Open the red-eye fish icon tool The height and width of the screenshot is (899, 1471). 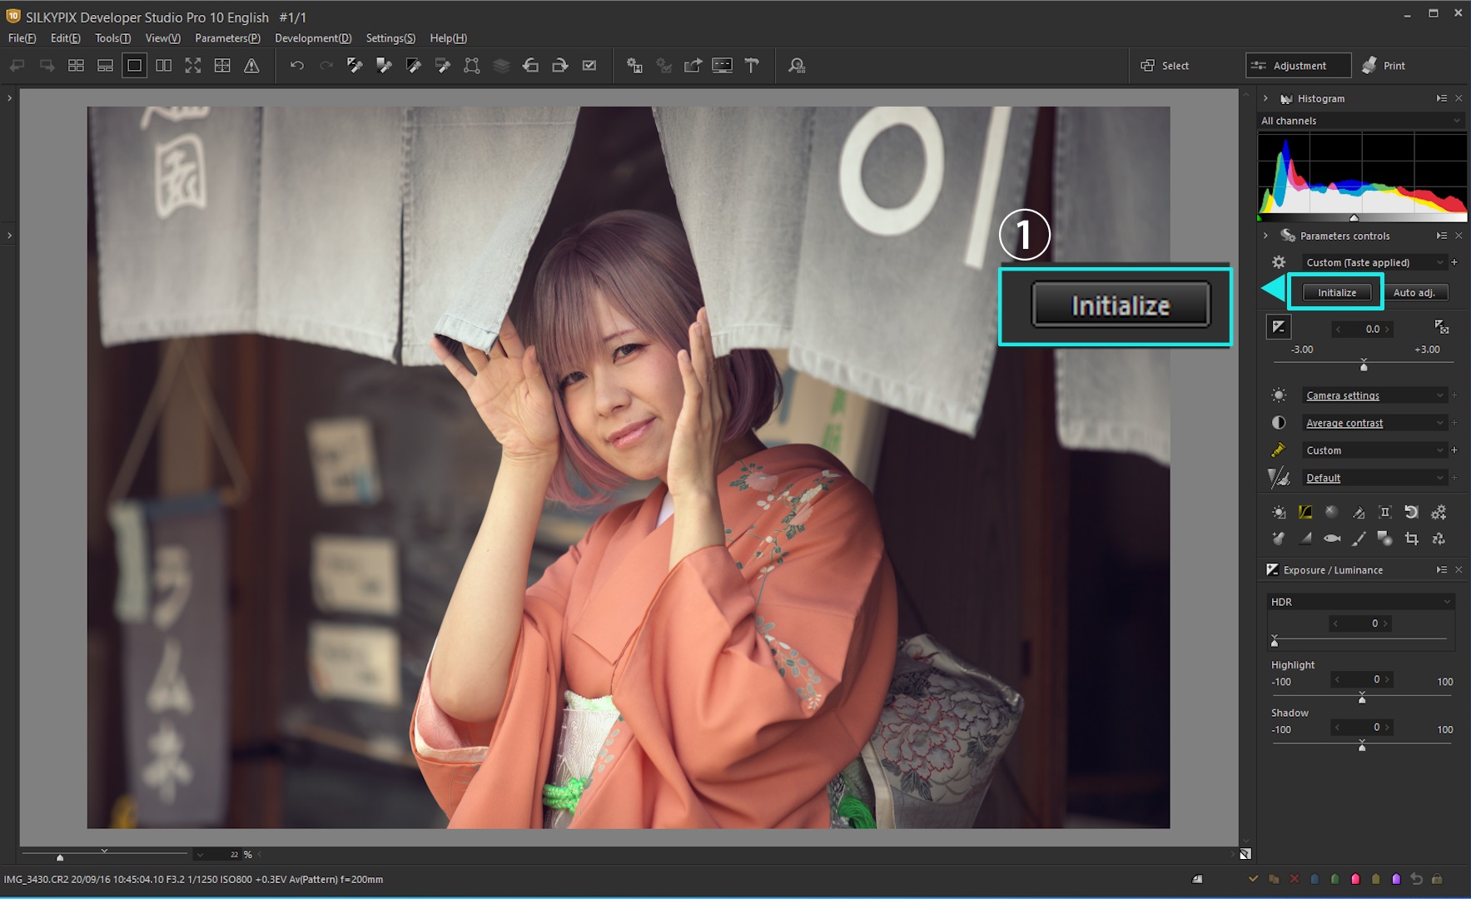pos(1332,539)
